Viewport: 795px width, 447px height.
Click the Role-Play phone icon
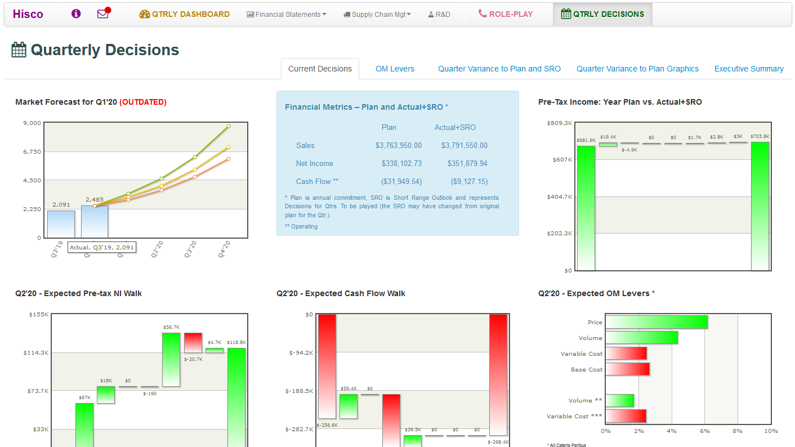(x=483, y=14)
